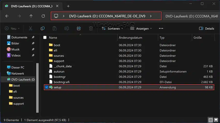
Task: Select support subfolder in sidebar tree
Action: [19, 104]
